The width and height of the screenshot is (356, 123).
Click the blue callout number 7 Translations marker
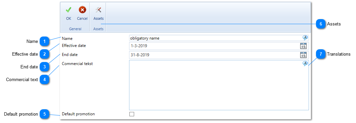321,54
